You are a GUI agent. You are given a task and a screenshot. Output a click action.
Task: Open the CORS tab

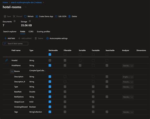[31, 32]
